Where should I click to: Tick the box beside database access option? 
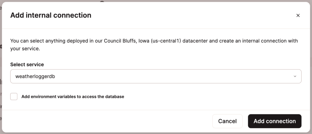point(14,97)
